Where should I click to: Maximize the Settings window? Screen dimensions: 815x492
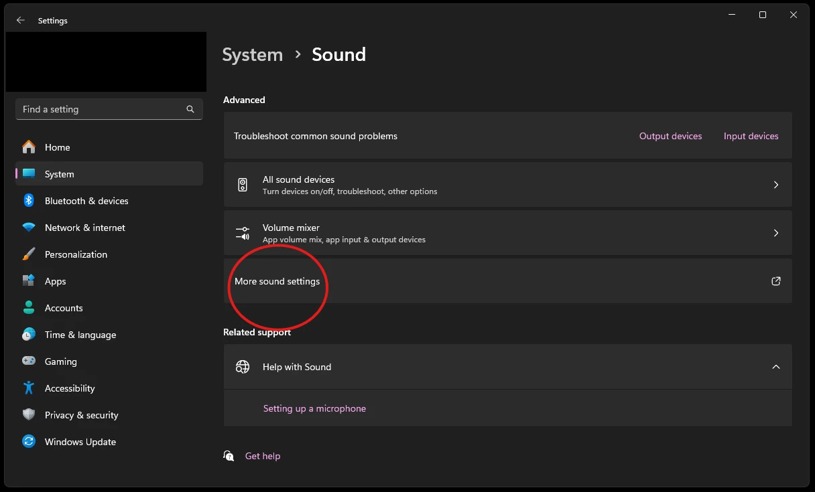(763, 15)
